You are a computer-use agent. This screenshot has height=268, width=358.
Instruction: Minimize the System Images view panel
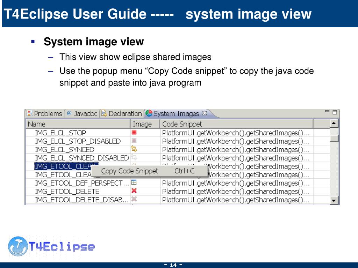tap(327, 111)
